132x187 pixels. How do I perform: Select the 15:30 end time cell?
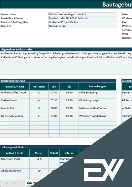pyautogui.click(x=69, y=102)
